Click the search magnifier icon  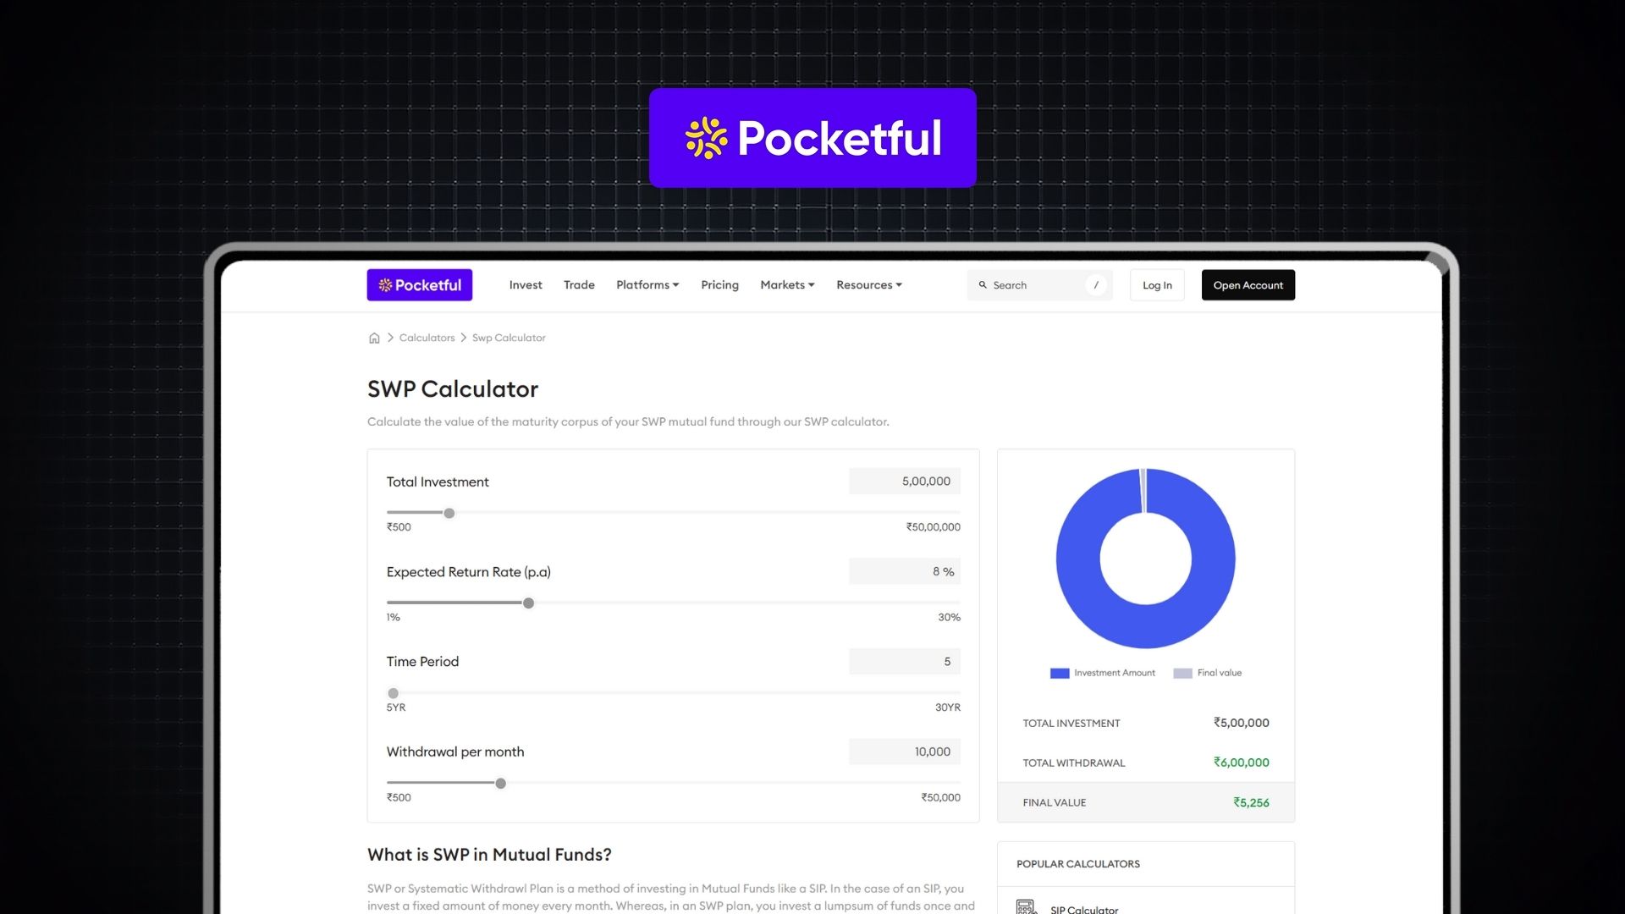click(983, 285)
